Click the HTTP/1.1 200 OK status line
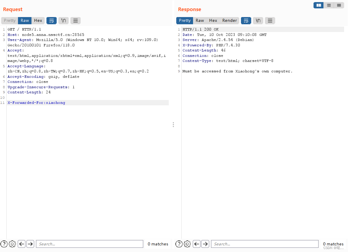 [201, 29]
